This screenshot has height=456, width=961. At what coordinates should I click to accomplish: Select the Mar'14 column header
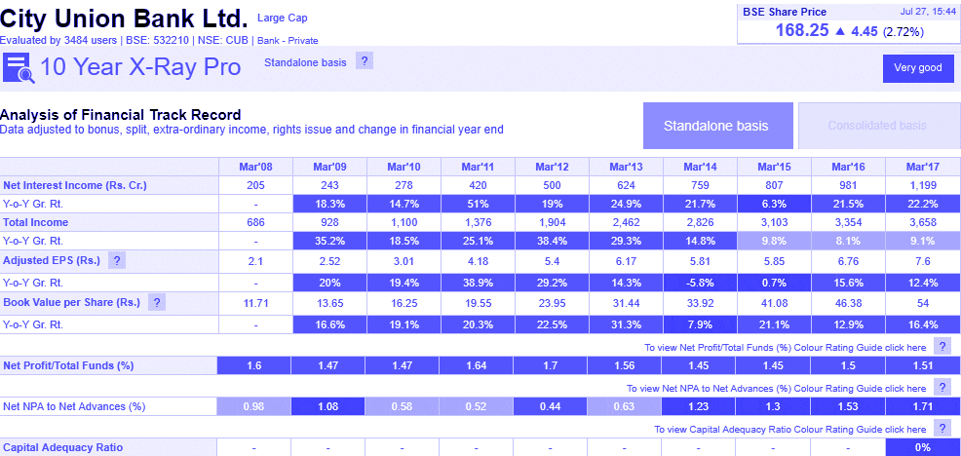(700, 167)
